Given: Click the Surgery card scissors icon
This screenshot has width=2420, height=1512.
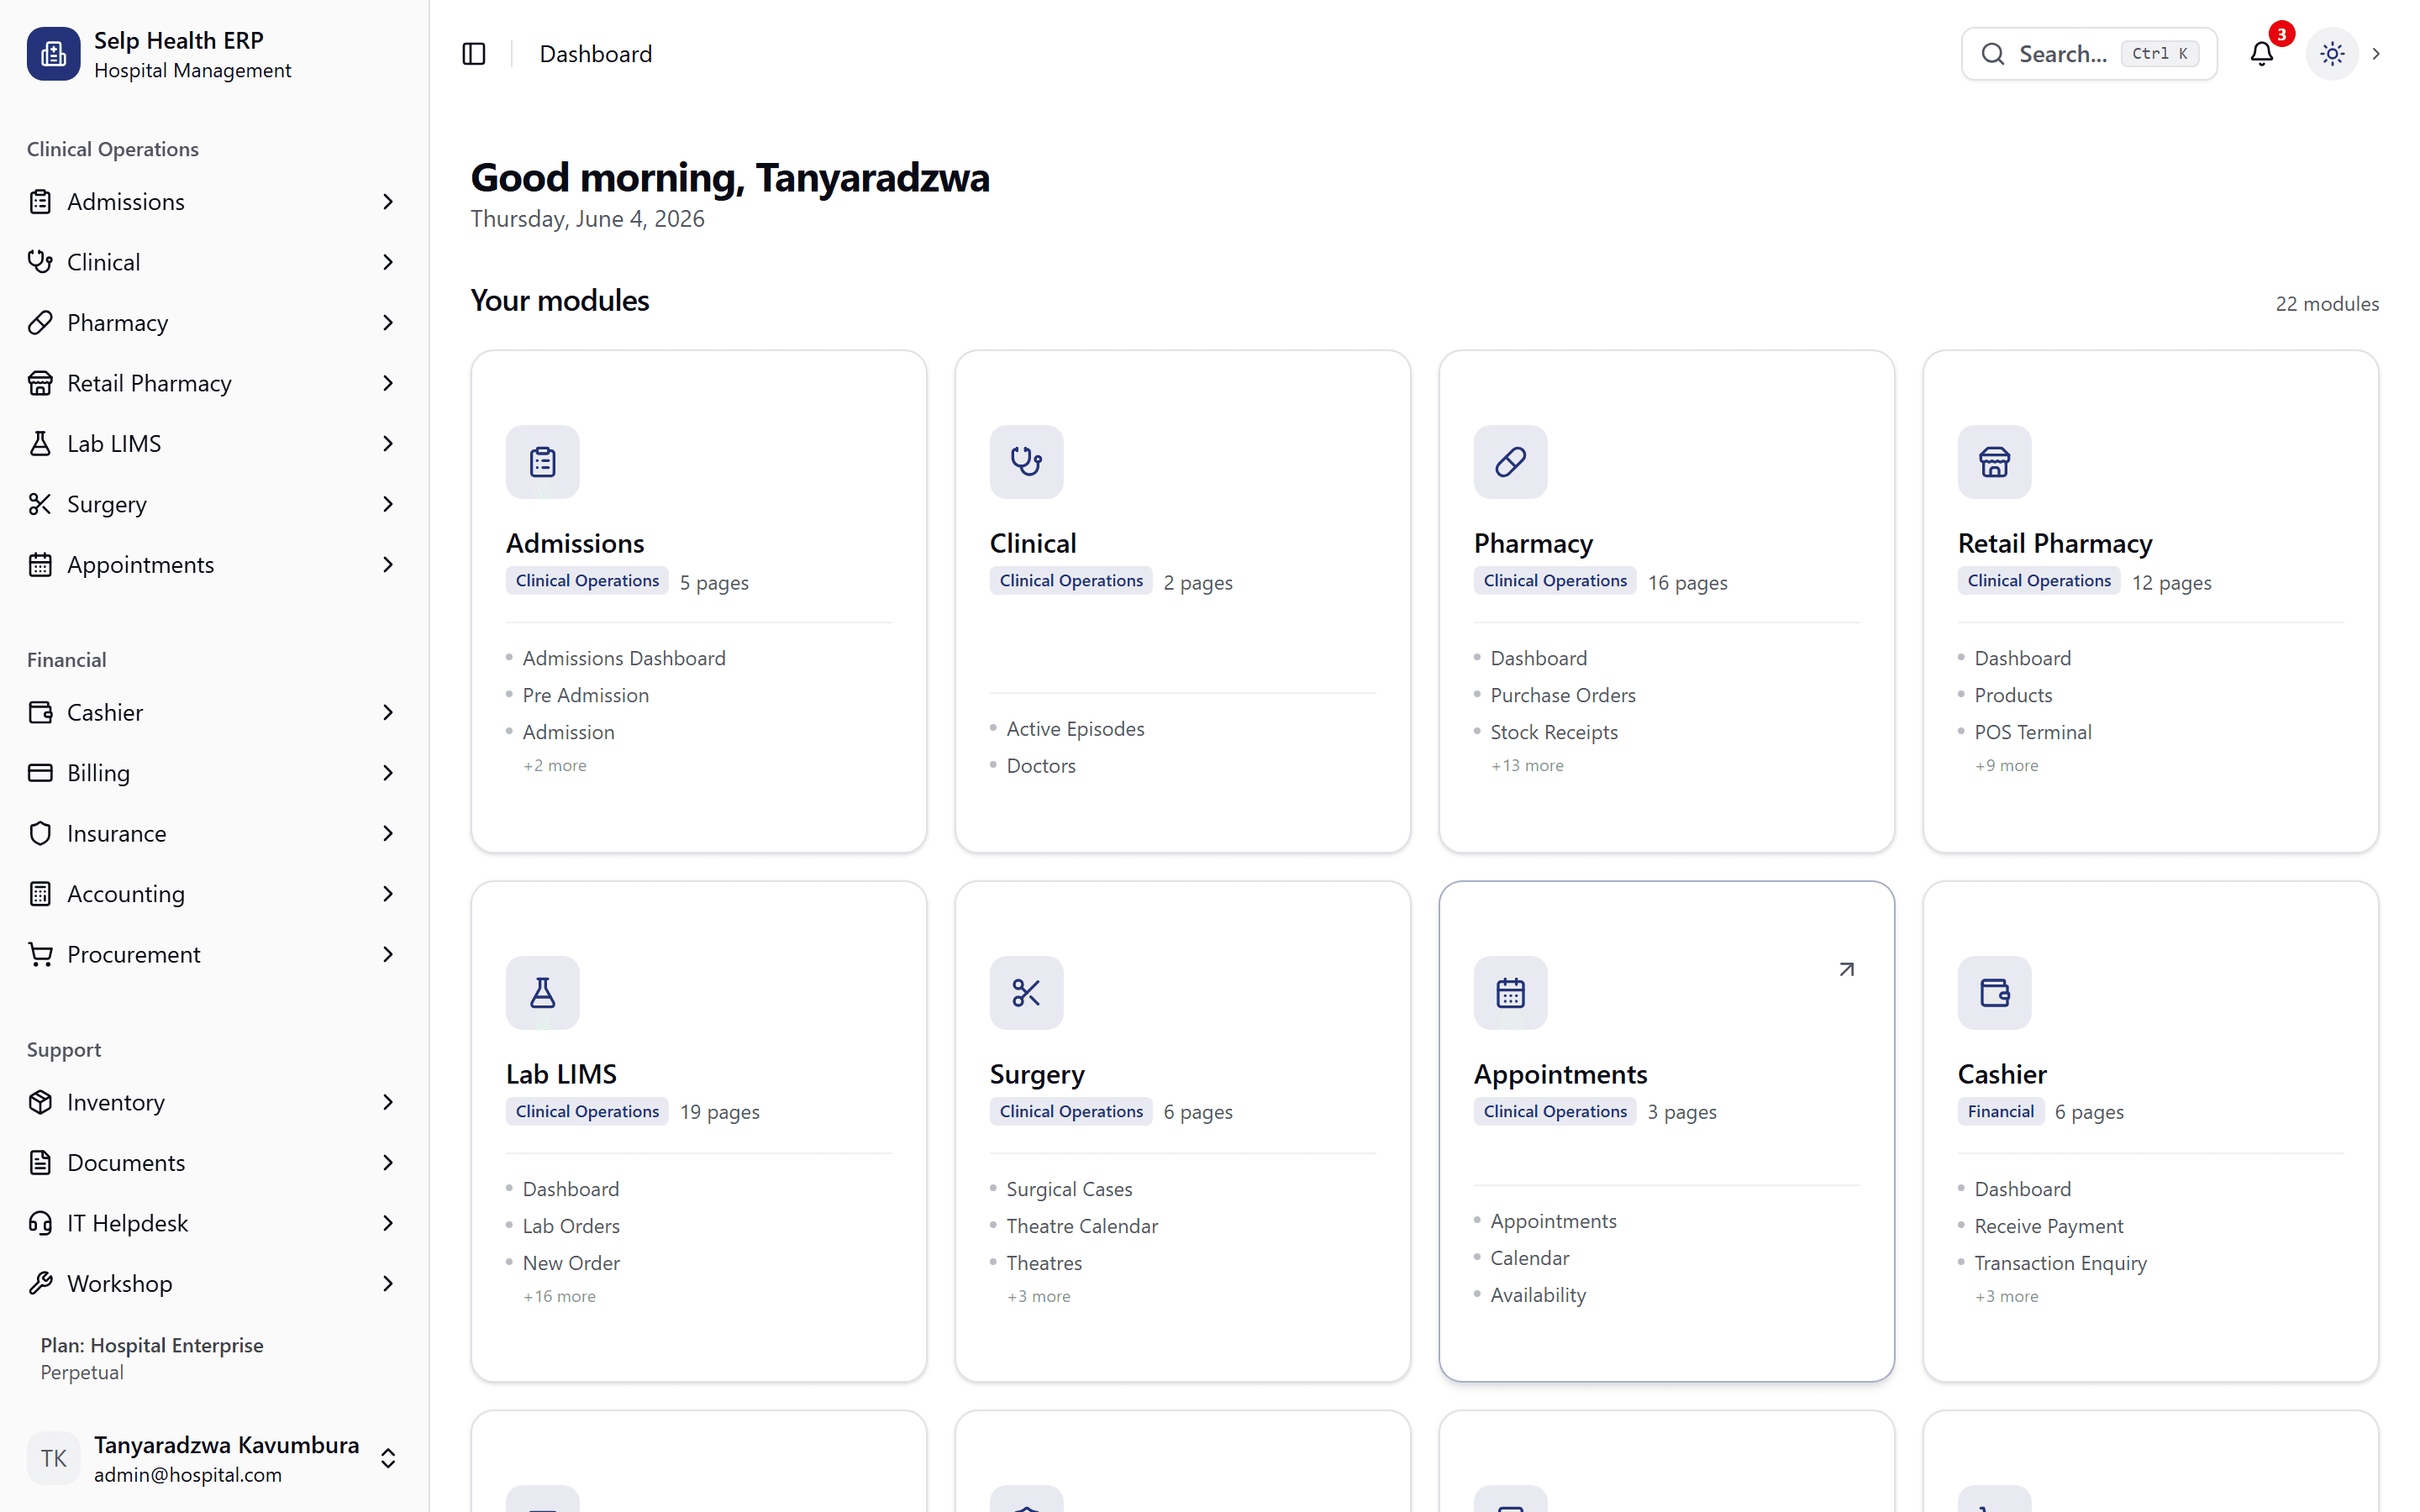Looking at the screenshot, I should 1027,993.
